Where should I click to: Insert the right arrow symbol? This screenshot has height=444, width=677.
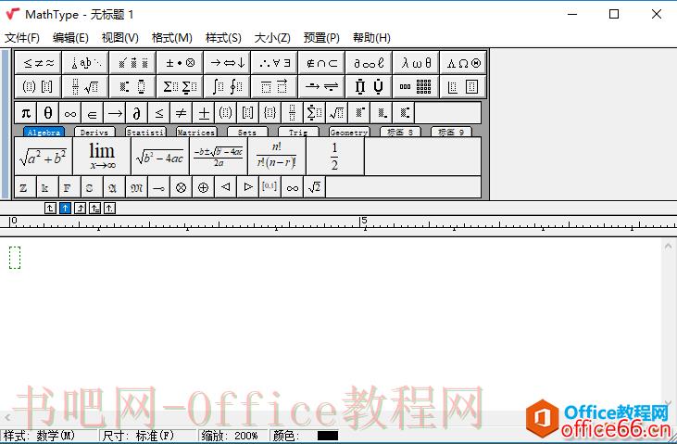click(115, 113)
